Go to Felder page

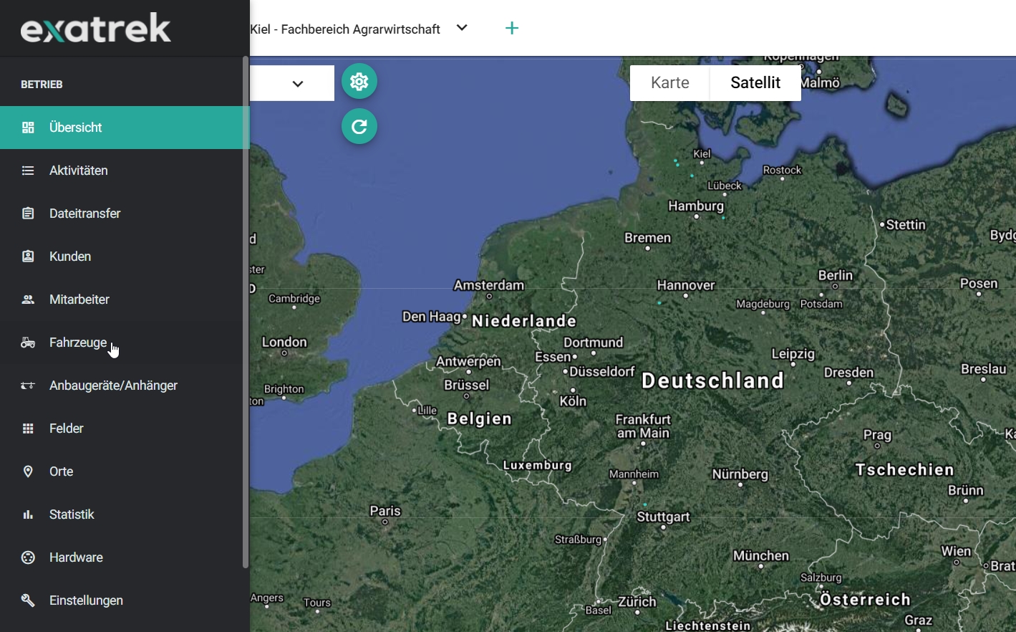click(122, 428)
